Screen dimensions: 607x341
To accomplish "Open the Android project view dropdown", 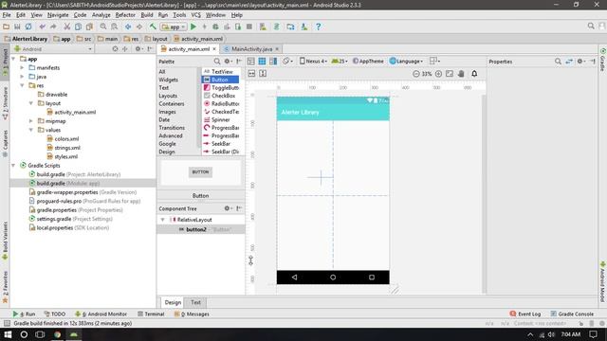I will 53,49.
